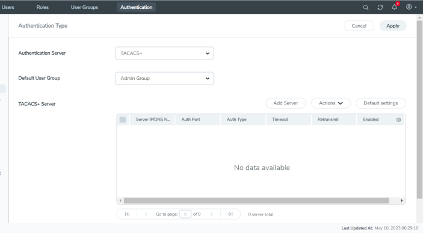
Task: Expand the Default User Group dropdown
Action: click(x=164, y=78)
